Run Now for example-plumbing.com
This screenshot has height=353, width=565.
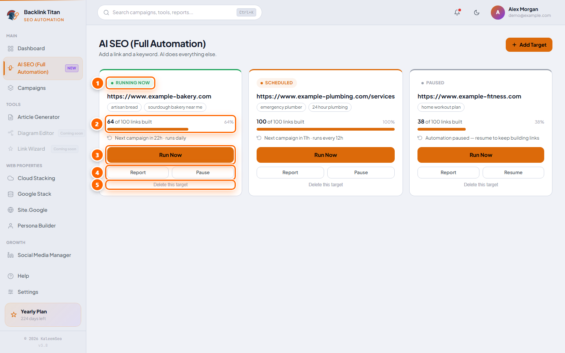[x=326, y=155]
